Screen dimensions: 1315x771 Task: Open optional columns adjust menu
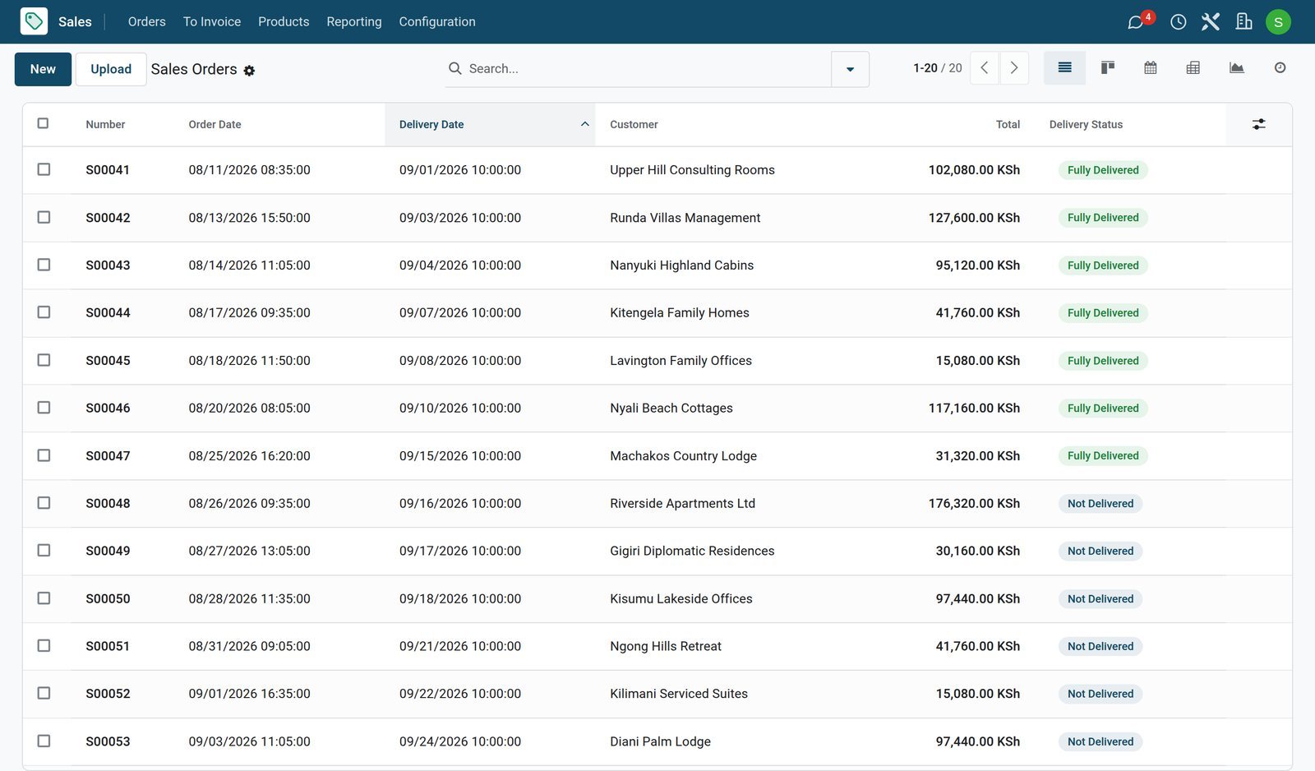[1258, 124]
